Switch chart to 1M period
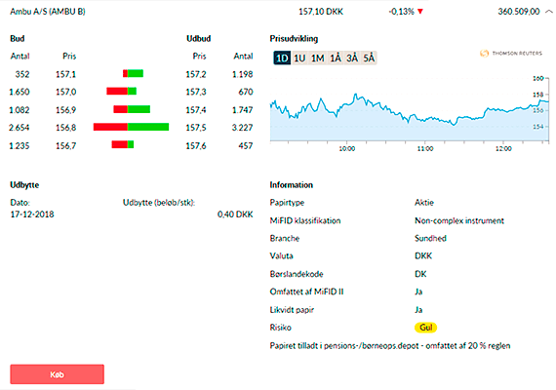 pyautogui.click(x=317, y=58)
